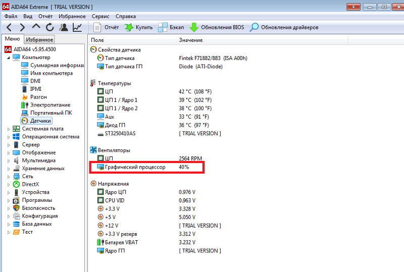Select the Устройства tree item
Screen dimensions: 404x272
[31, 192]
